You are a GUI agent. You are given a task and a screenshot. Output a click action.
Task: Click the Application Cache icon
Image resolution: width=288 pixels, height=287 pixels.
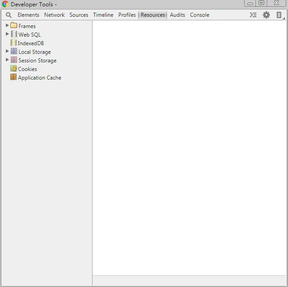[x=14, y=77]
